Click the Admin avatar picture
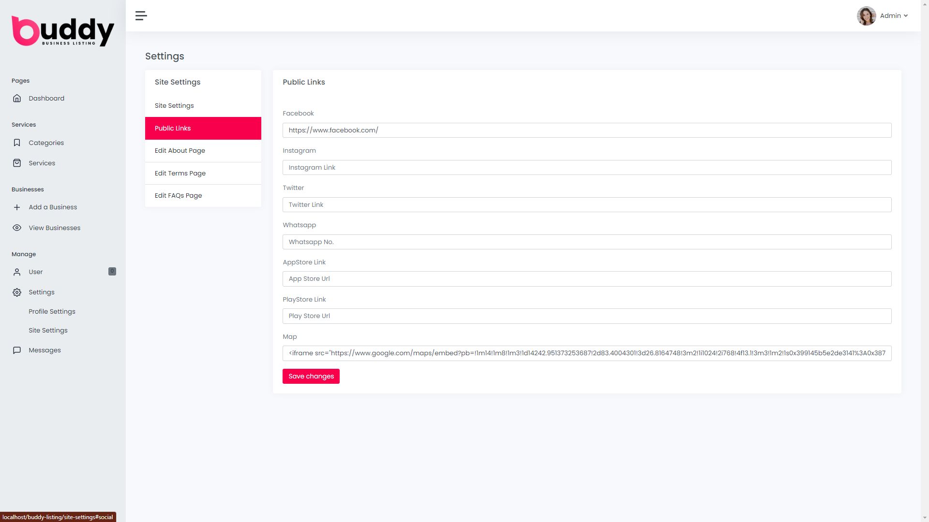Image resolution: width=929 pixels, height=522 pixels. [866, 16]
